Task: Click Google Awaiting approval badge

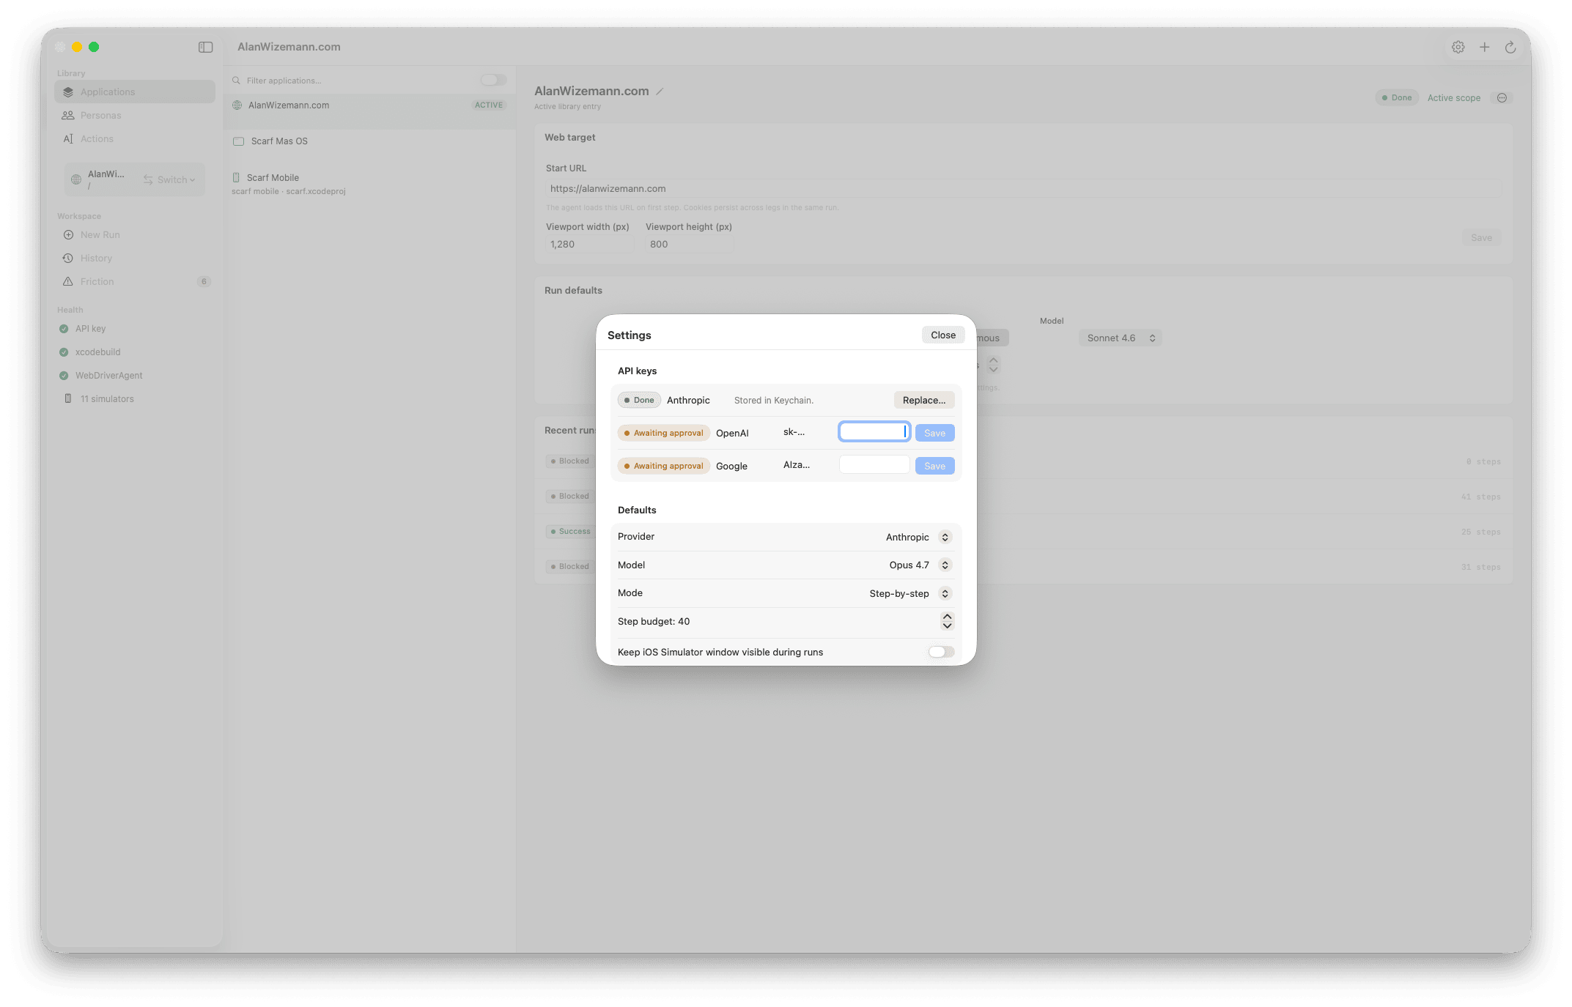Action: 663,466
